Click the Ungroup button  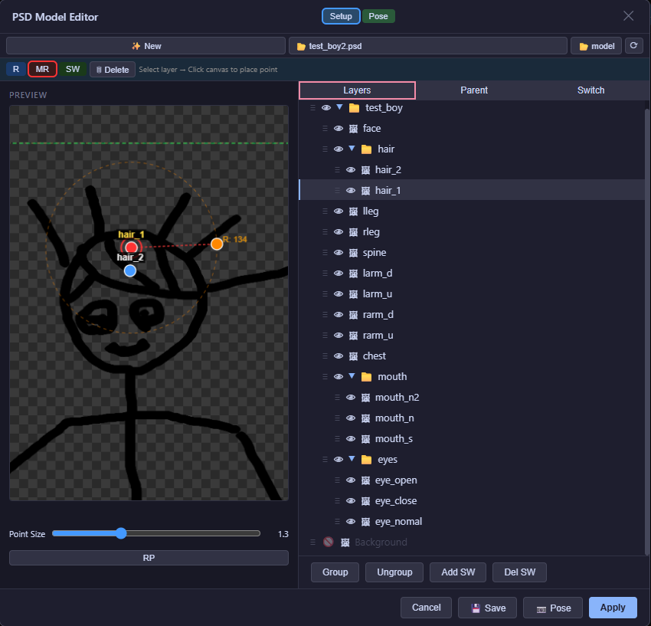point(394,572)
